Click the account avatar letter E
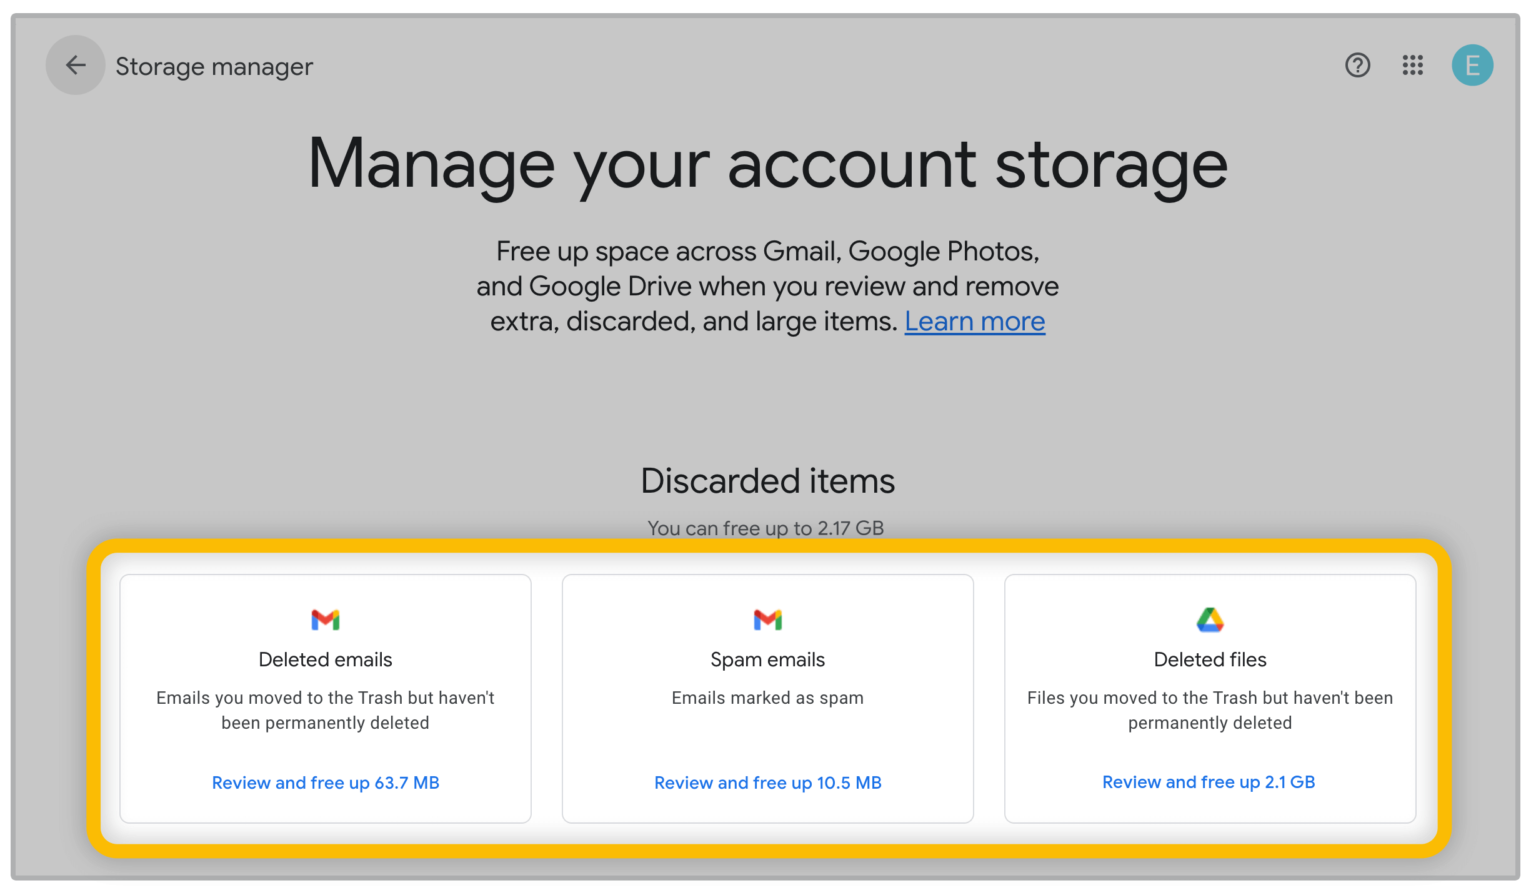This screenshot has width=1531, height=893. [x=1472, y=65]
